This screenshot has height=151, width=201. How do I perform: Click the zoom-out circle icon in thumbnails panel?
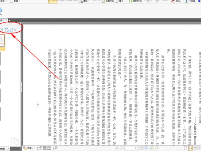tap(1, 30)
